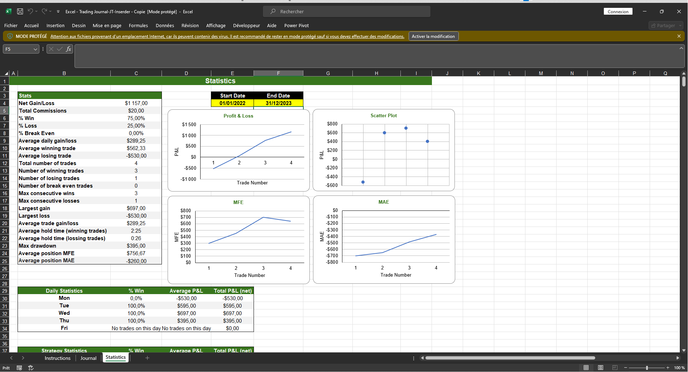Click the zoom in plus icon
Viewport: 688px width, 372px height.
tap(668, 368)
